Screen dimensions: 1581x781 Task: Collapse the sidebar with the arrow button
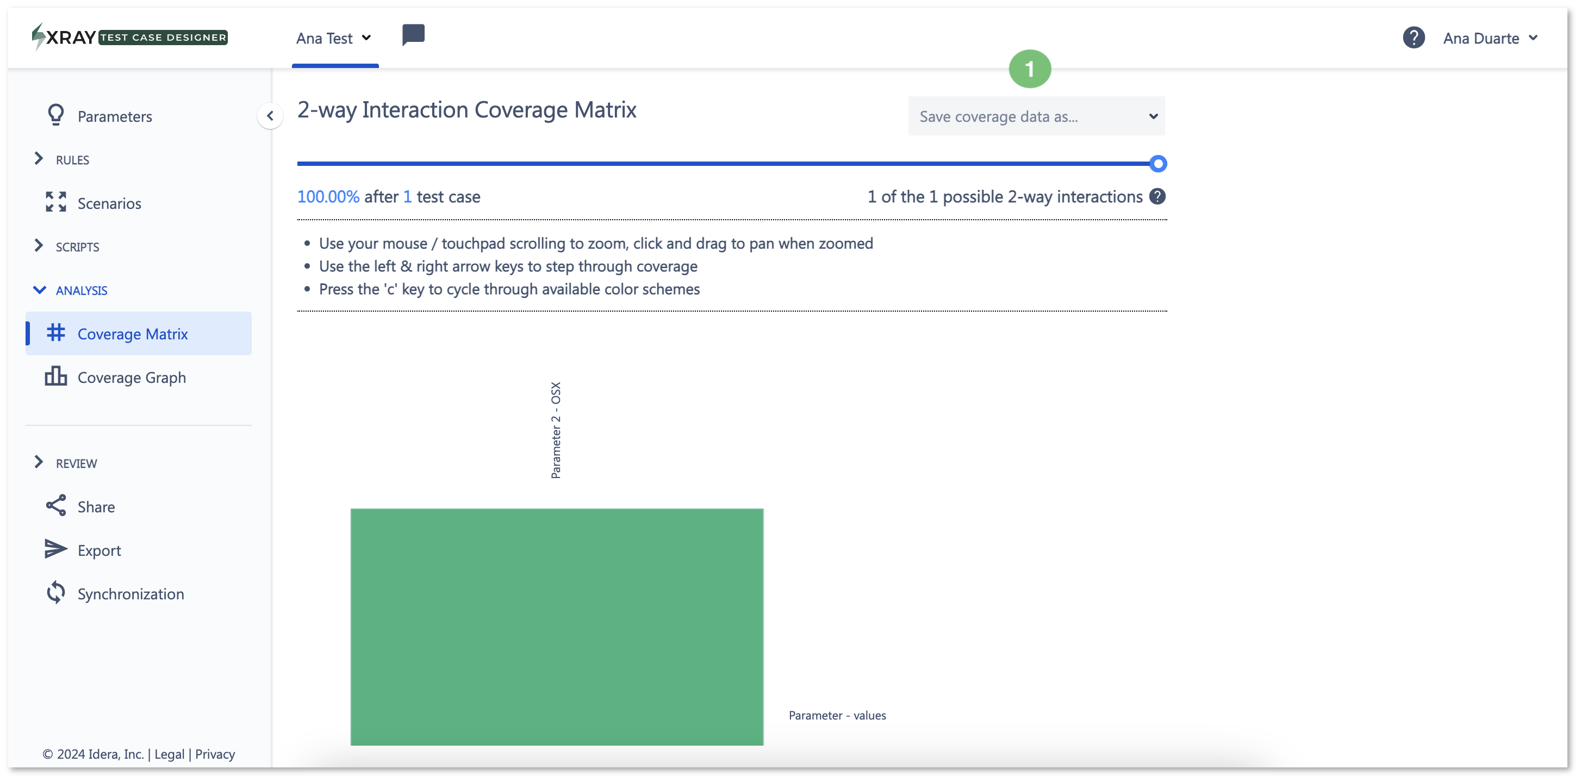(270, 116)
